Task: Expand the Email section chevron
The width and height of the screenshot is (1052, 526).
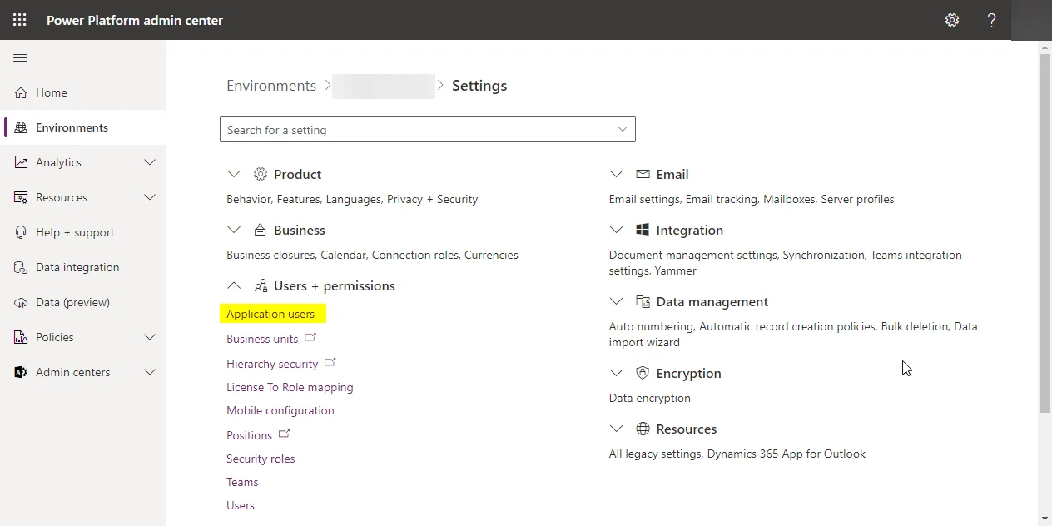Action: point(616,174)
